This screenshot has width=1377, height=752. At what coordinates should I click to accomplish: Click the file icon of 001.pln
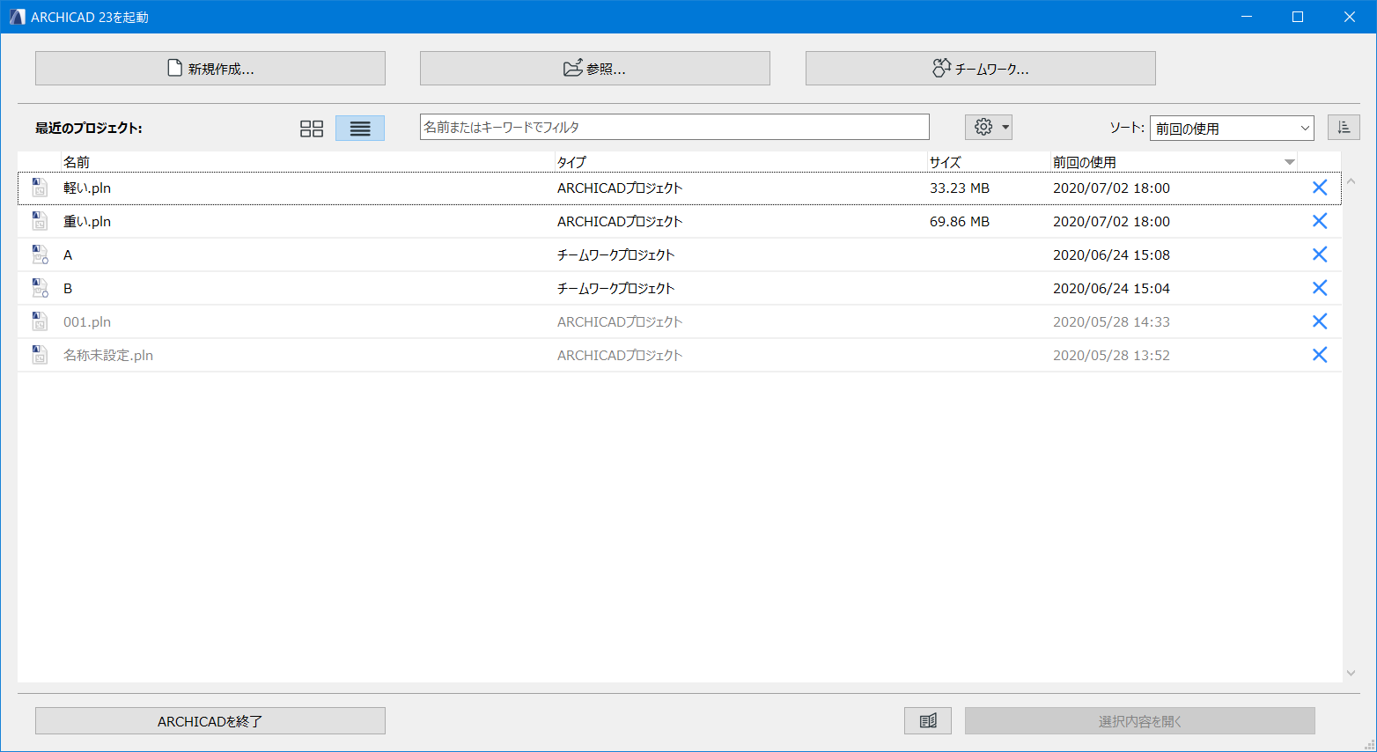coord(40,321)
